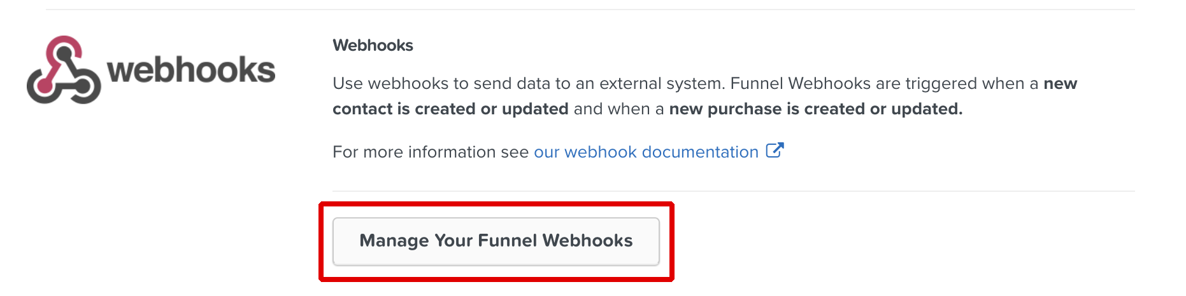Click the external link icon after documentation
Image resolution: width=1186 pixels, height=296 pixels.
point(775,151)
